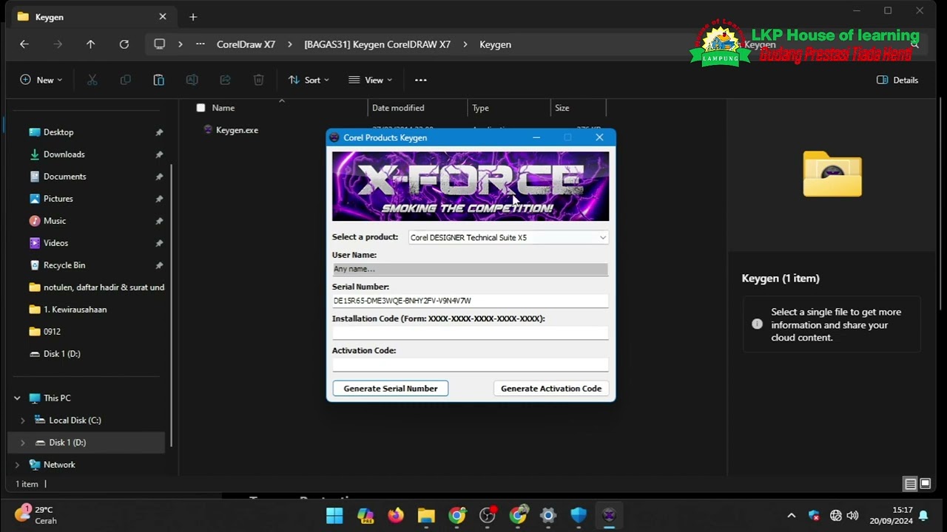
Task: Go back using the Explorer back arrow
Action: click(24, 44)
